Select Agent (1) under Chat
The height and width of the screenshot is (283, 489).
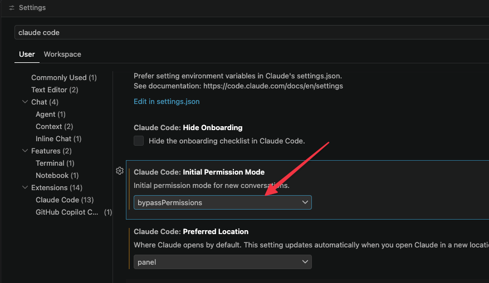click(x=51, y=115)
